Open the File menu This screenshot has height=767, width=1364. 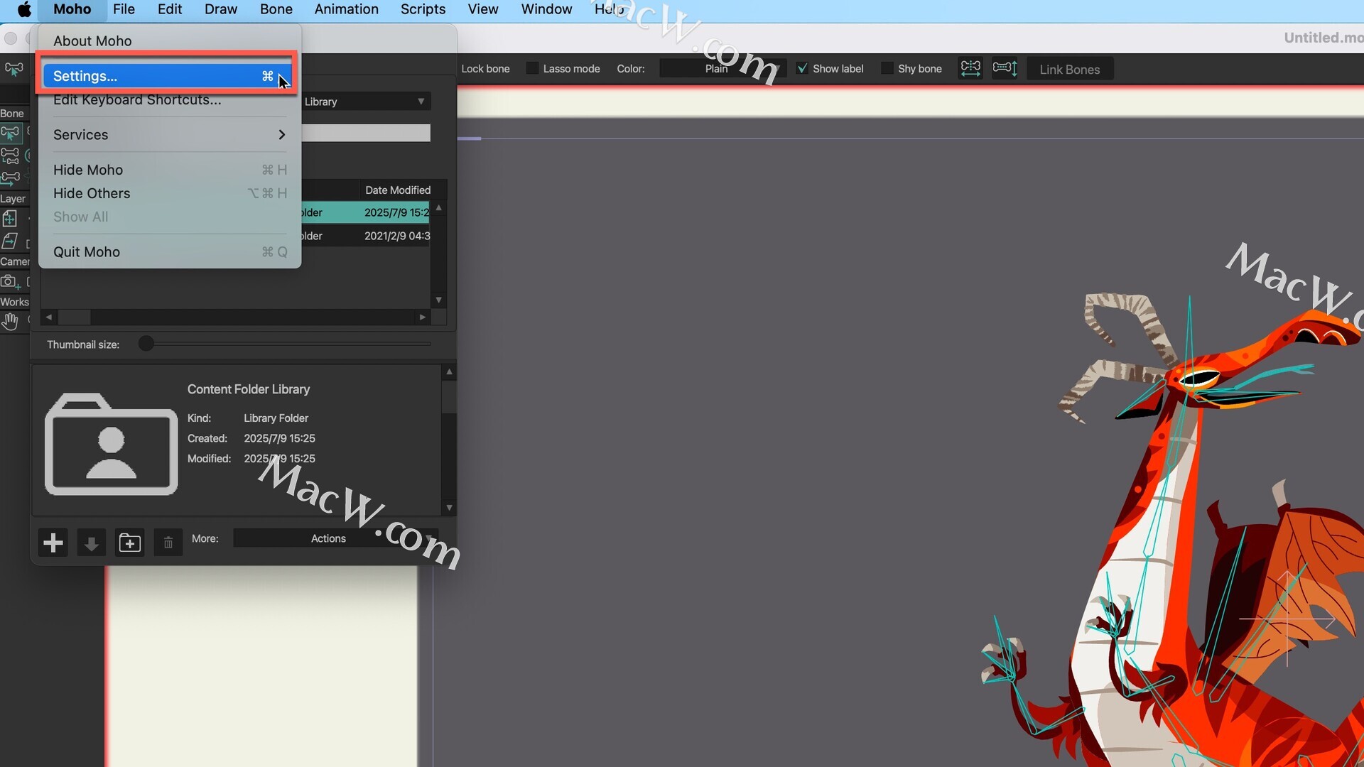pos(124,9)
